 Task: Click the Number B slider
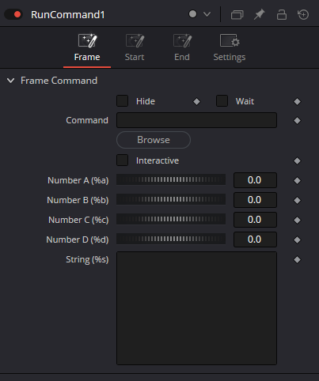[171, 199]
